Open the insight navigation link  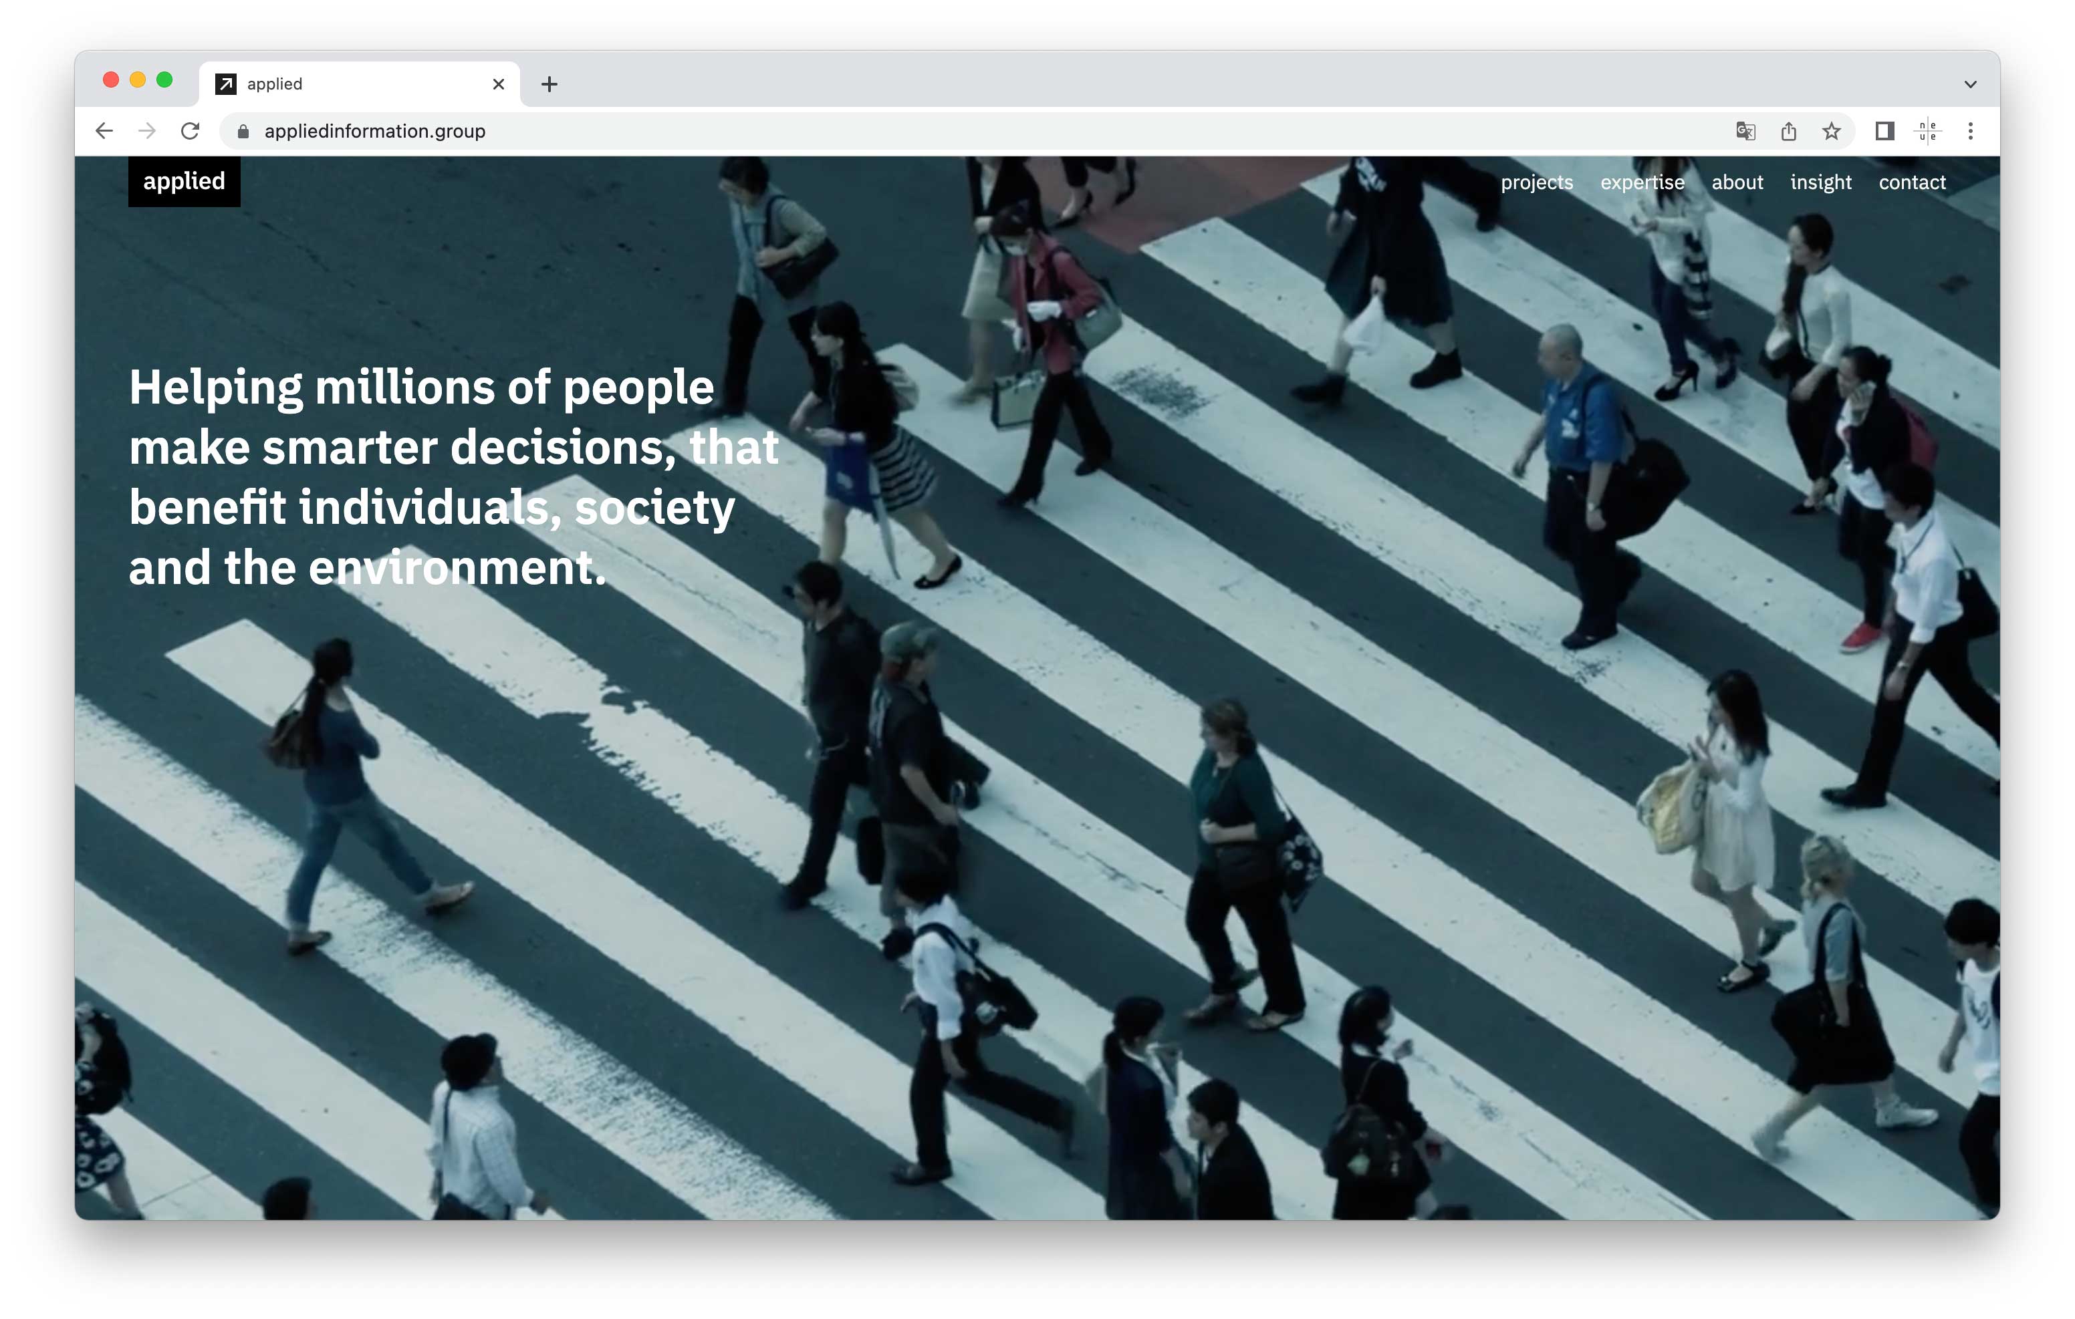coord(1820,182)
